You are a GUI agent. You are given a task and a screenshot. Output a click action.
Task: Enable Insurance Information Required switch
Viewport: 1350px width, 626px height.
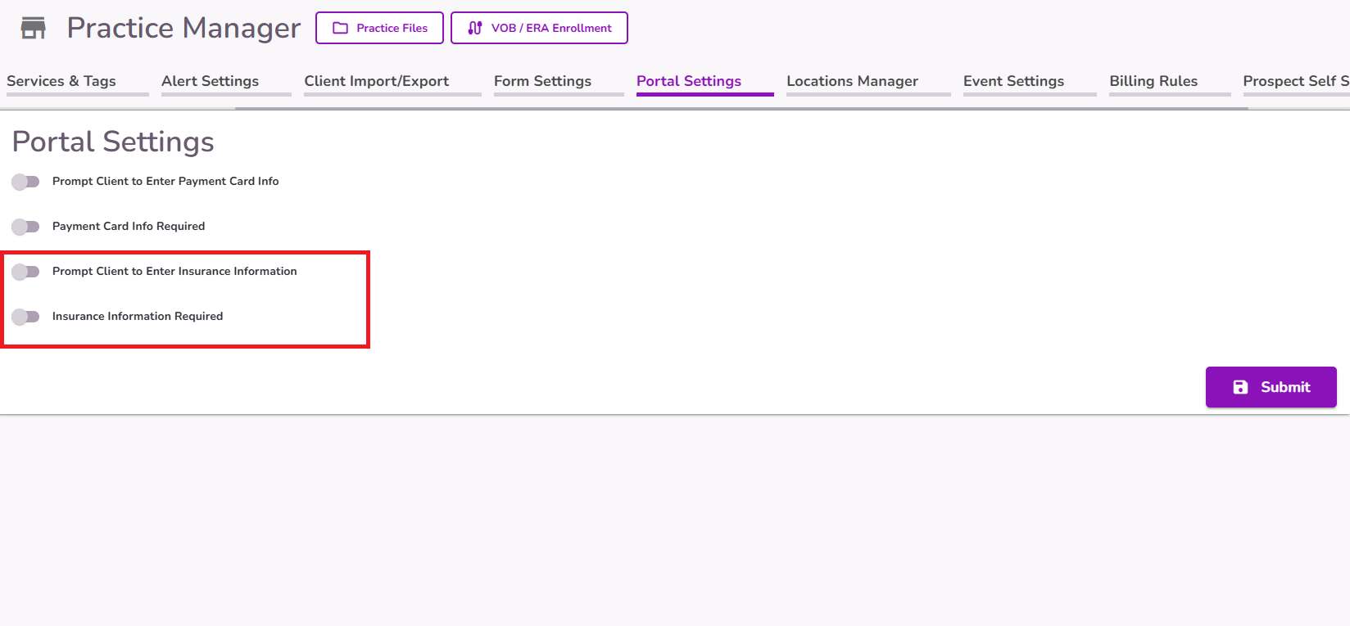coord(25,317)
